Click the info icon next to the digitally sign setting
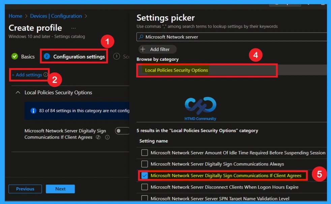Viewport: 331px width, 204px height. (107, 137)
